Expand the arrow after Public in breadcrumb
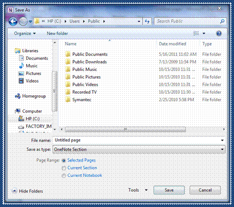 tap(104, 22)
